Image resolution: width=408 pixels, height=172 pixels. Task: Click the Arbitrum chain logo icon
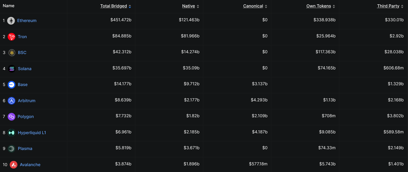pyautogui.click(x=12, y=101)
